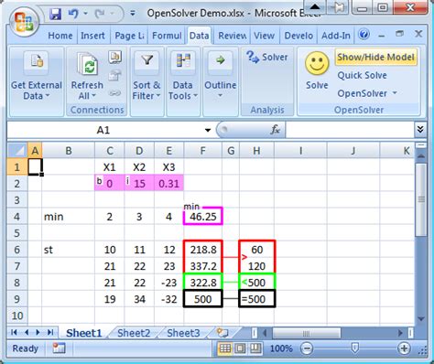This screenshot has height=364, width=434.
Task: Go to last sheet navigation arrow
Action: 50,332
